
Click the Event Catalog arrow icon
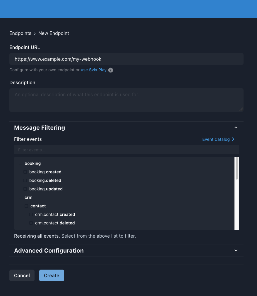point(233,139)
